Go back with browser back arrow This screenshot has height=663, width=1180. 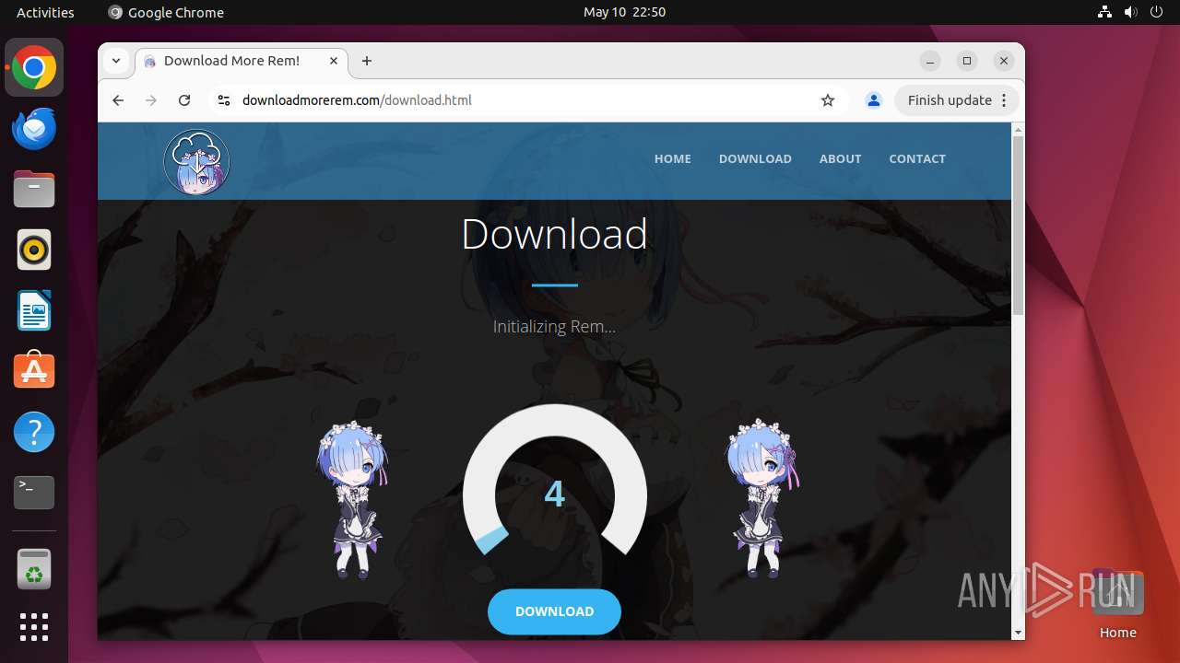coord(118,100)
